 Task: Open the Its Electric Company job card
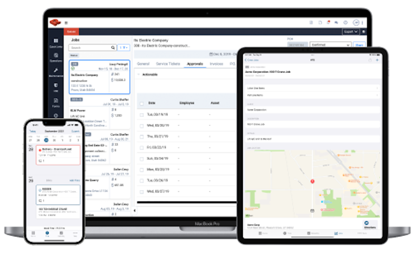pyautogui.click(x=100, y=77)
